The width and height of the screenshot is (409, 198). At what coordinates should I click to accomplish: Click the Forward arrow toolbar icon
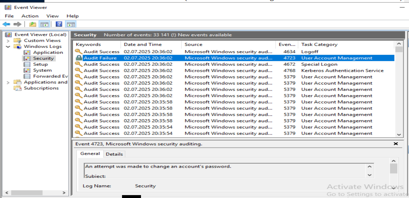(17, 24)
